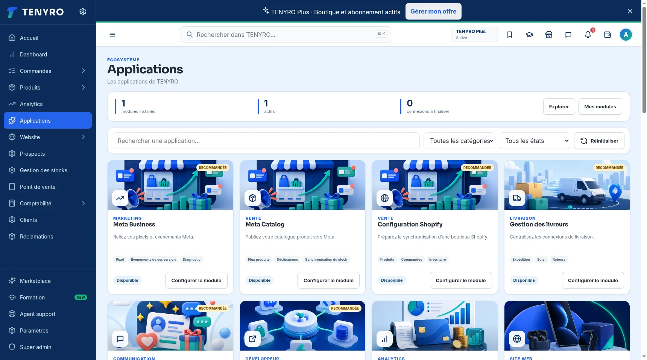Click the Événements de conversion tag

tap(153, 259)
